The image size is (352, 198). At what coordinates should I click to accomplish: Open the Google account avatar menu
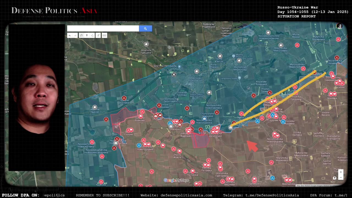(339, 26)
